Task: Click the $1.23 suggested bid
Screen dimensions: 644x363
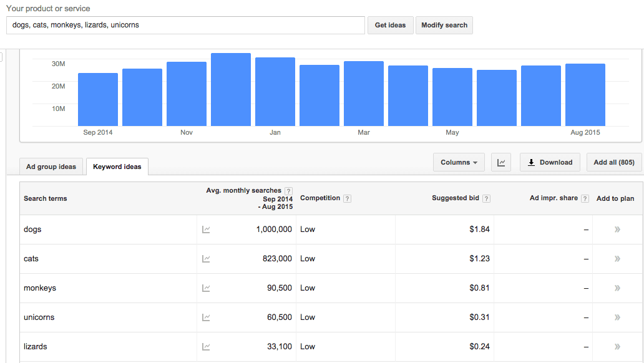Action: pos(479,259)
